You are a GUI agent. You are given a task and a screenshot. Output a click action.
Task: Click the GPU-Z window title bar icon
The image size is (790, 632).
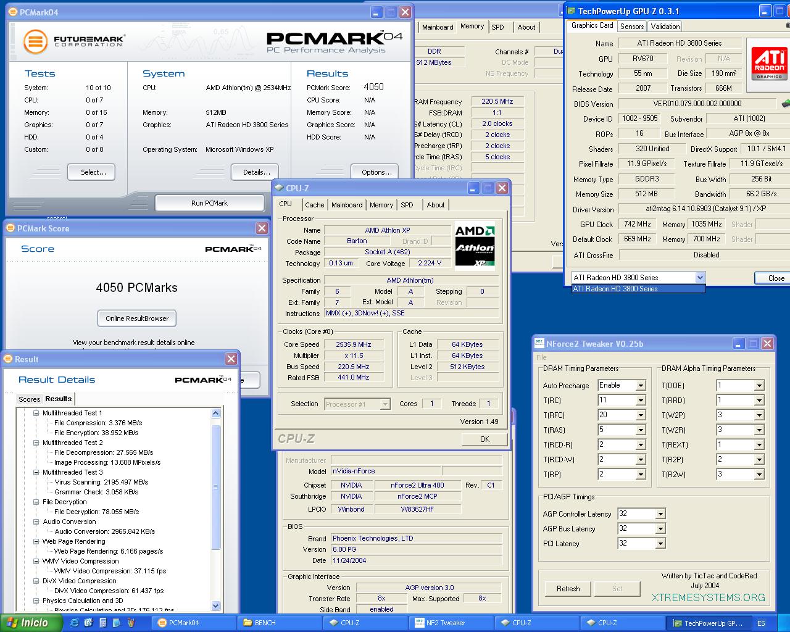(570, 11)
